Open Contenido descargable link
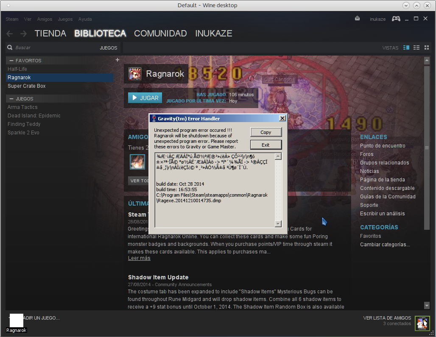This screenshot has height=337, width=436. [387, 188]
